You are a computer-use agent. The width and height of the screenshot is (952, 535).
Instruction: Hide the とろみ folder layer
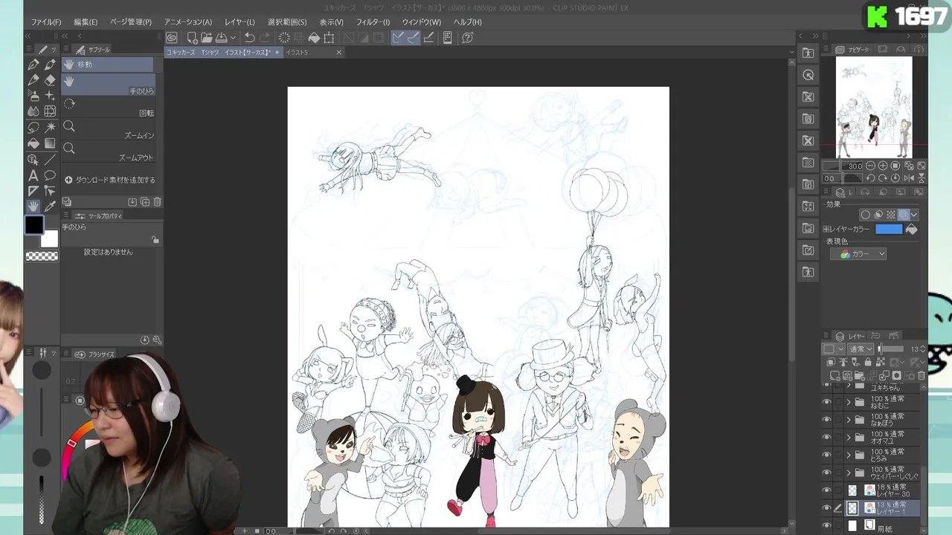coord(826,455)
